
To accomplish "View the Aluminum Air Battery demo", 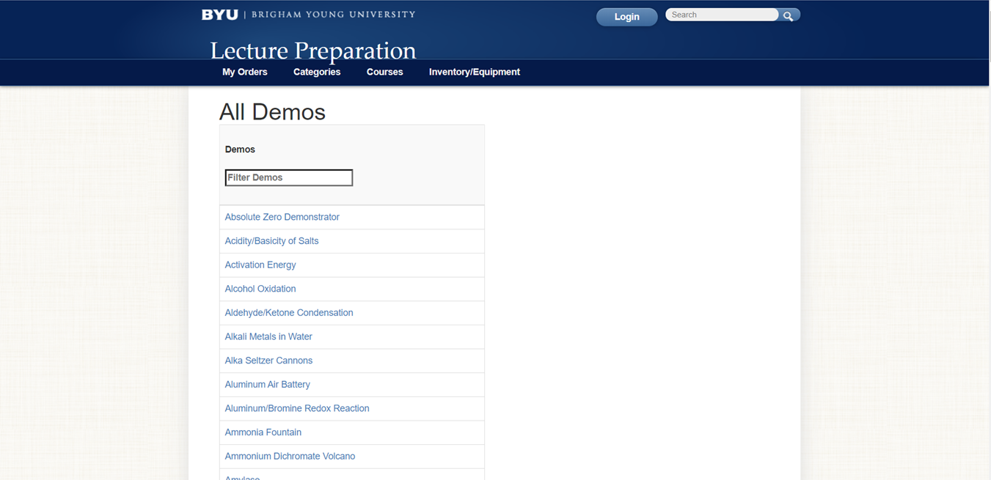I will coord(267,385).
